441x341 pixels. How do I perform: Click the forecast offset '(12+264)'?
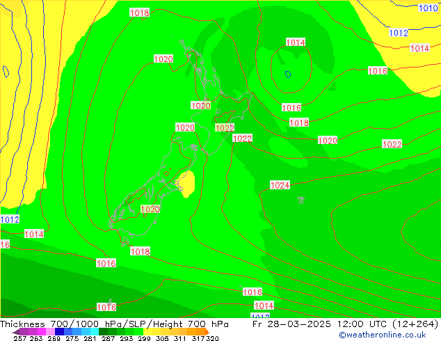pyautogui.click(x=415, y=324)
